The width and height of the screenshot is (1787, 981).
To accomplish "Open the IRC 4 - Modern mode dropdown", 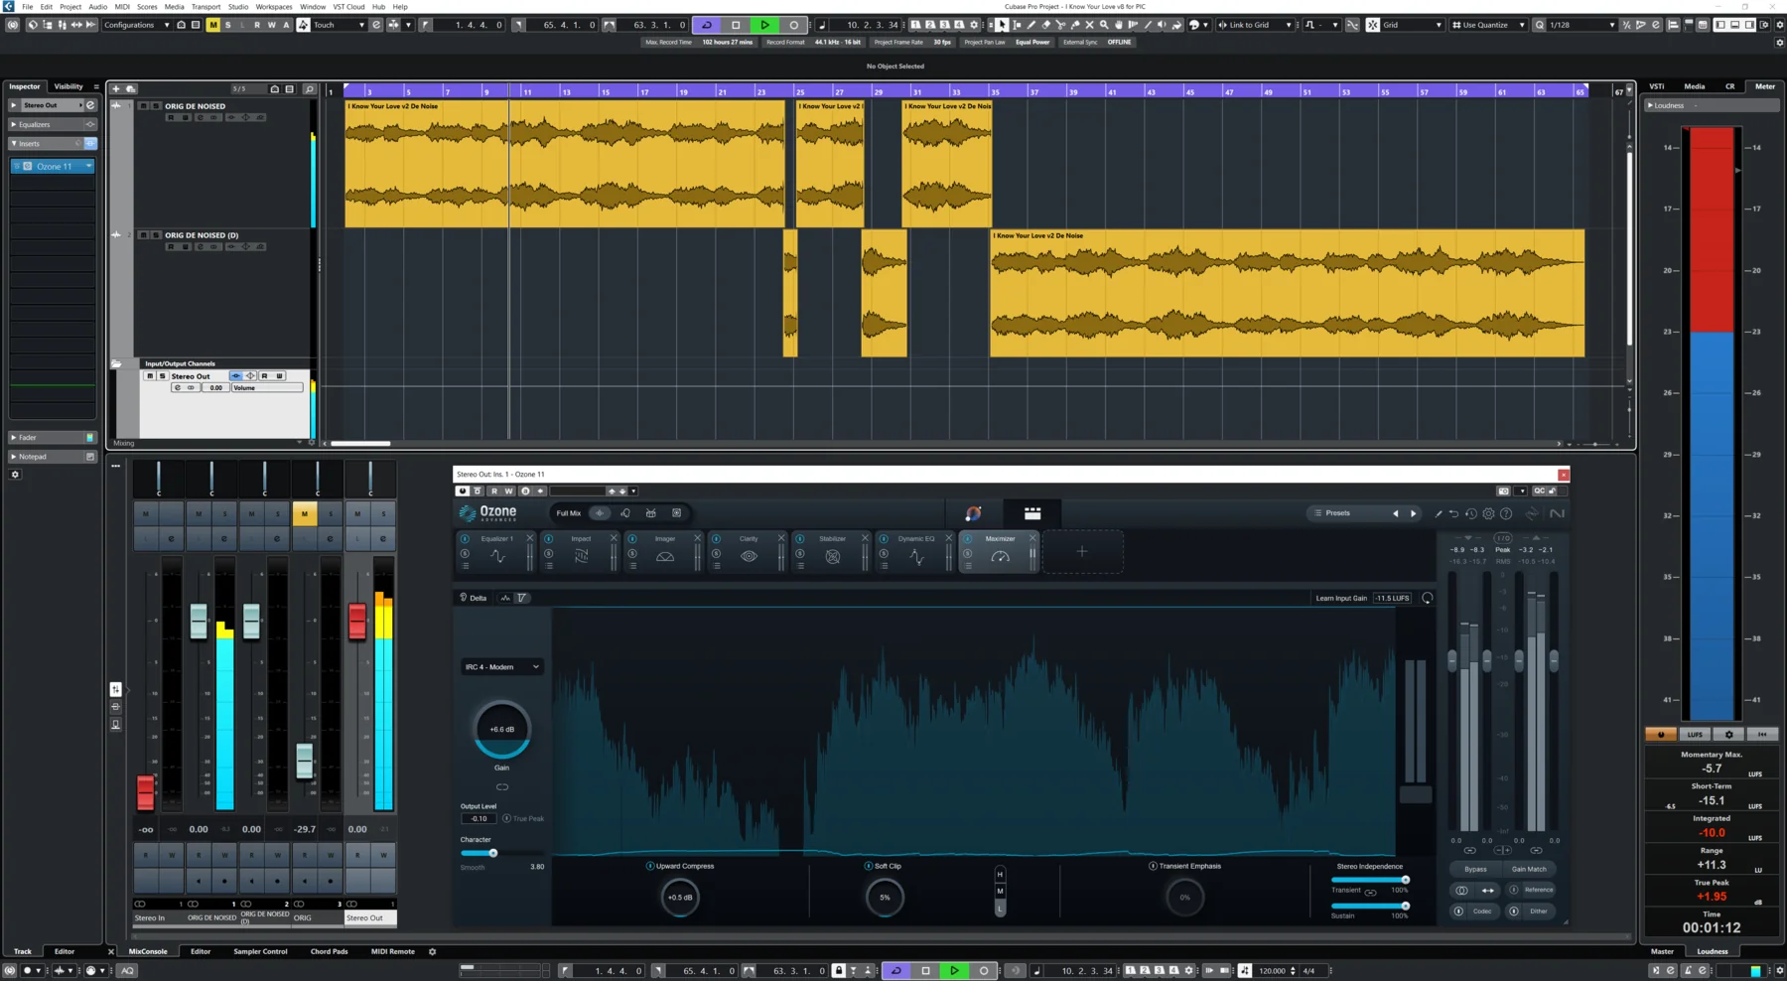I will 501,666.
